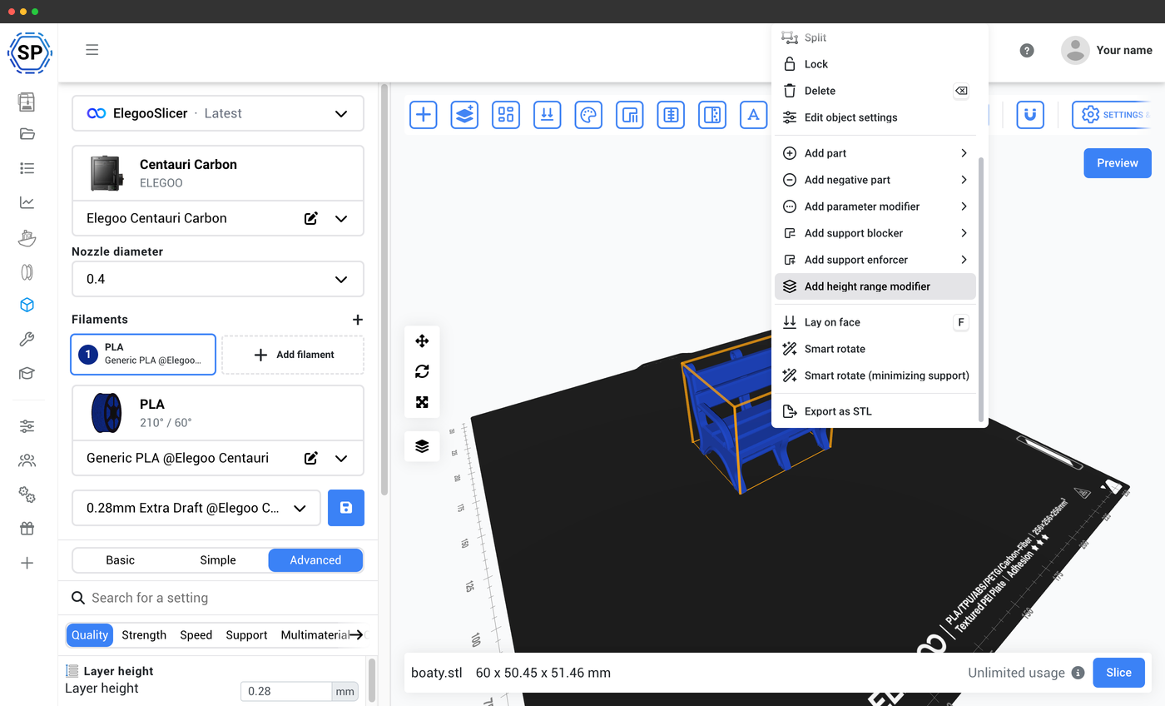
Task: Select the Advanced settings mode
Action: click(x=315, y=560)
